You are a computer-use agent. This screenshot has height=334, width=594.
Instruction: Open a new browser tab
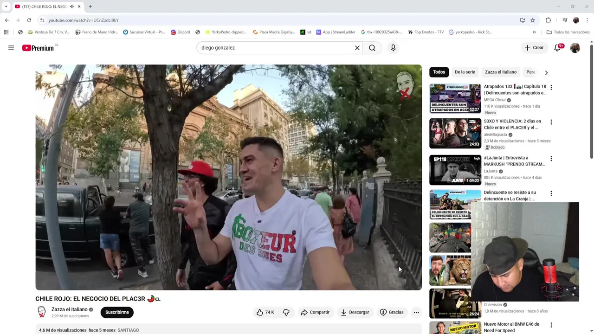pos(90,6)
